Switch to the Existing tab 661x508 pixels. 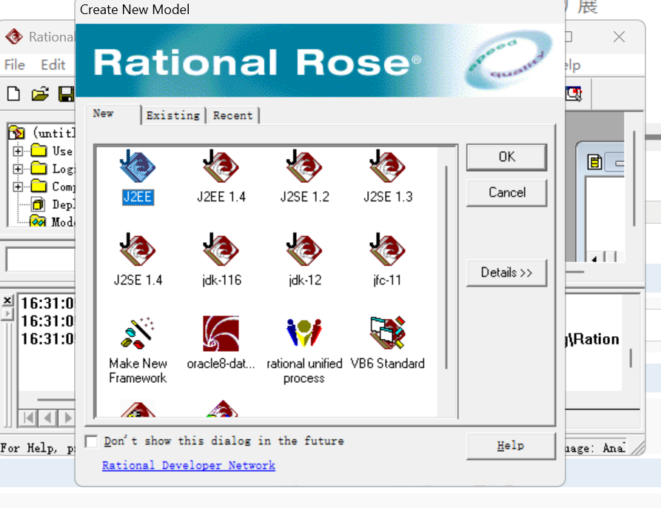tap(173, 116)
